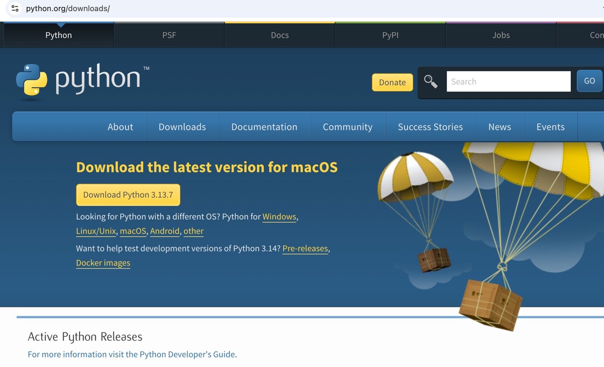Viewport: 604px width, 367px height.
Task: Switch to the PSF top tab
Action: point(169,35)
